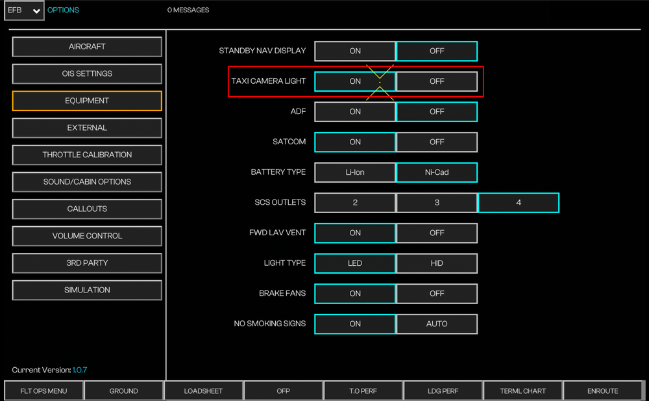Set Taxi Camera Light to OFF

tap(437, 82)
